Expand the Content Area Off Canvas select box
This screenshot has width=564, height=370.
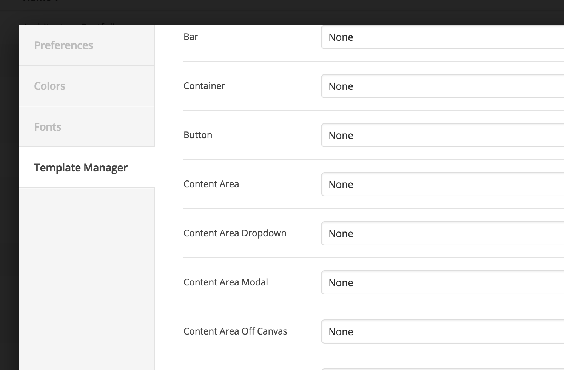coord(442,331)
